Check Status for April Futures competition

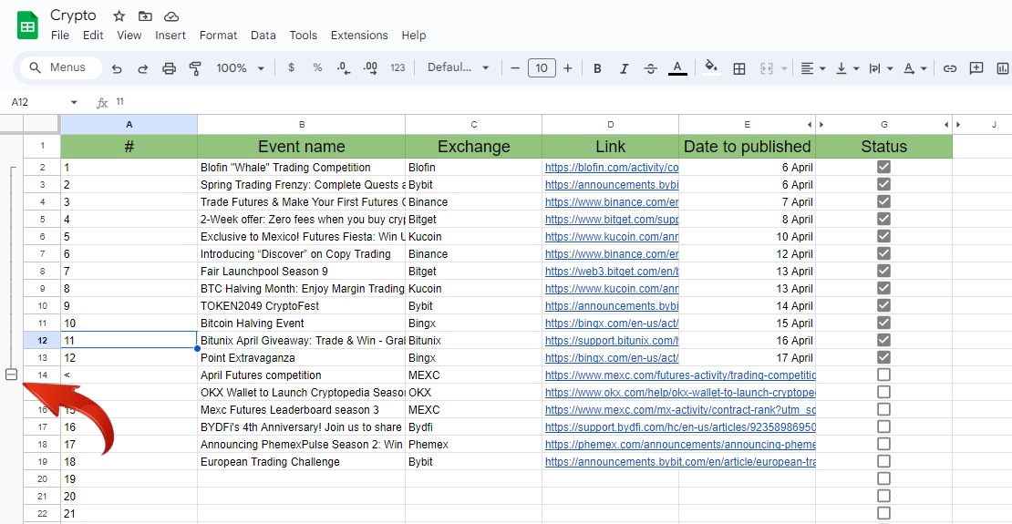[883, 375]
